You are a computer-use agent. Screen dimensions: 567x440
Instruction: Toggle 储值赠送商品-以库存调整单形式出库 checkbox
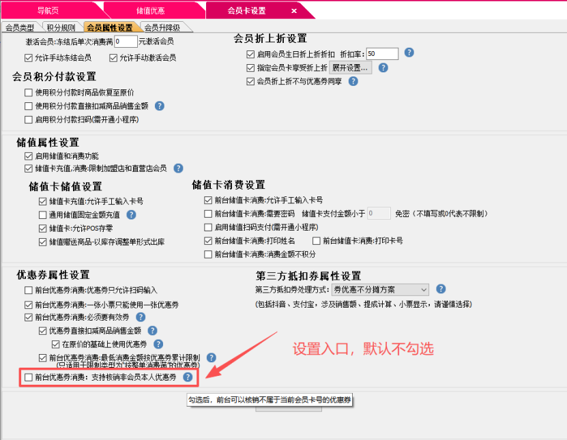click(43, 242)
